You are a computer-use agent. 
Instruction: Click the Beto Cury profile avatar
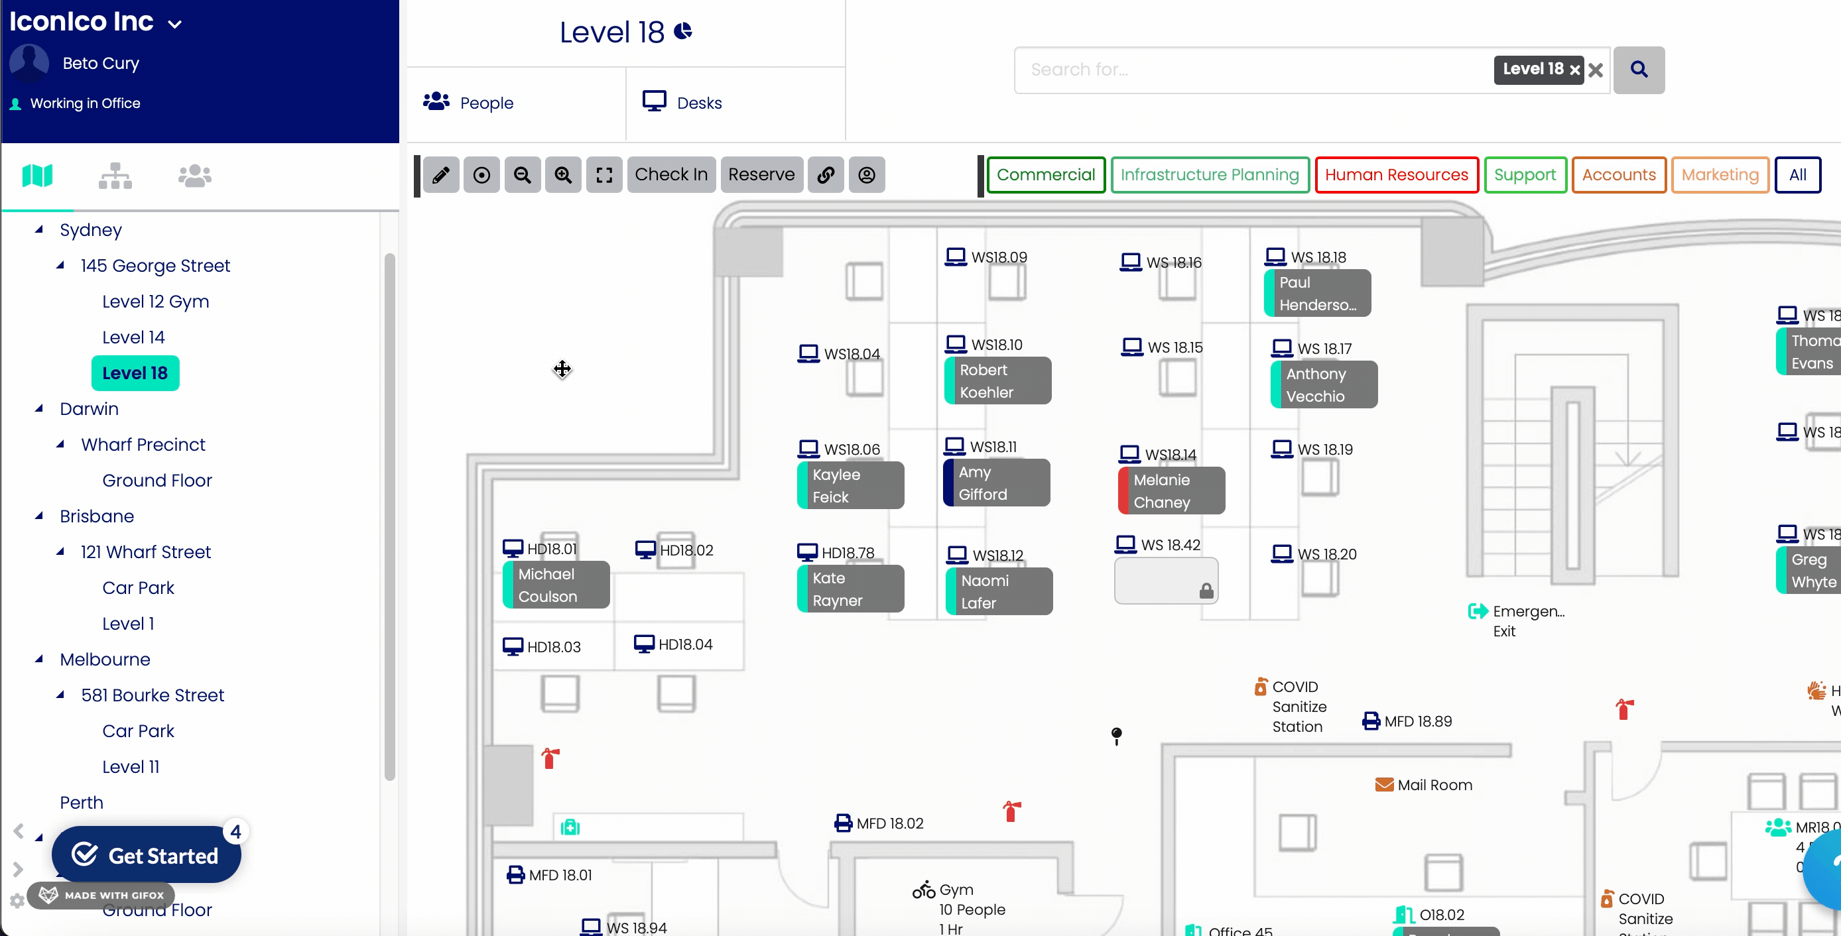coord(29,63)
